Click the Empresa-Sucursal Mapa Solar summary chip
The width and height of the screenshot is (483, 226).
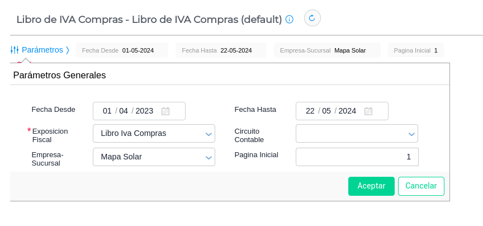tap(327, 50)
